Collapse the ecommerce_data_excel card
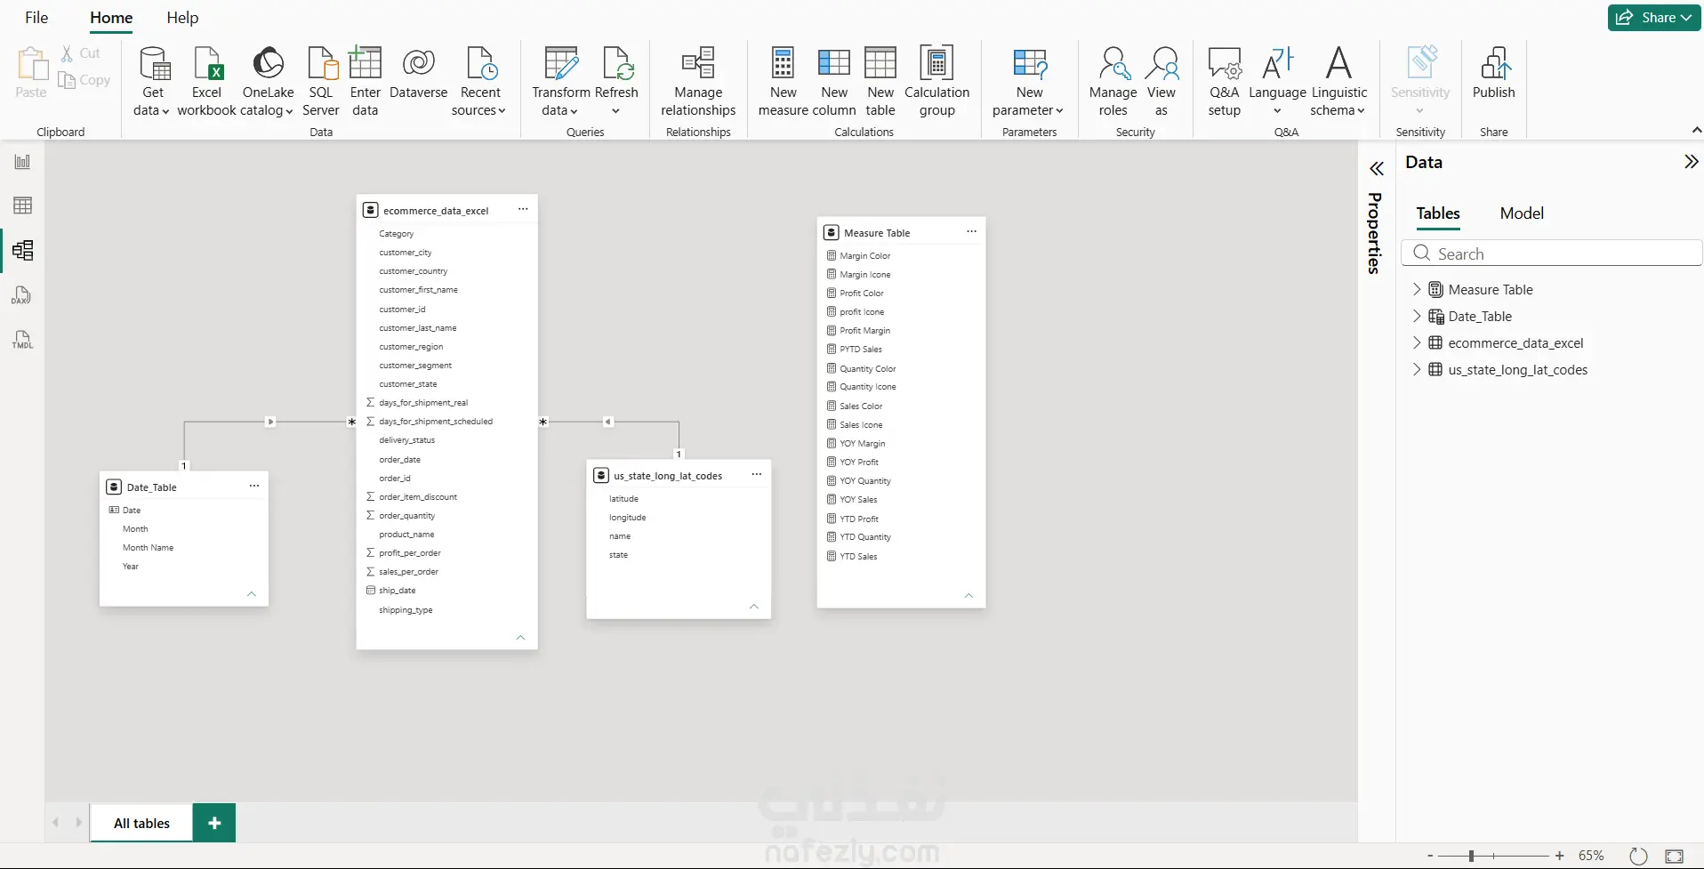This screenshot has width=1704, height=869. (x=521, y=638)
